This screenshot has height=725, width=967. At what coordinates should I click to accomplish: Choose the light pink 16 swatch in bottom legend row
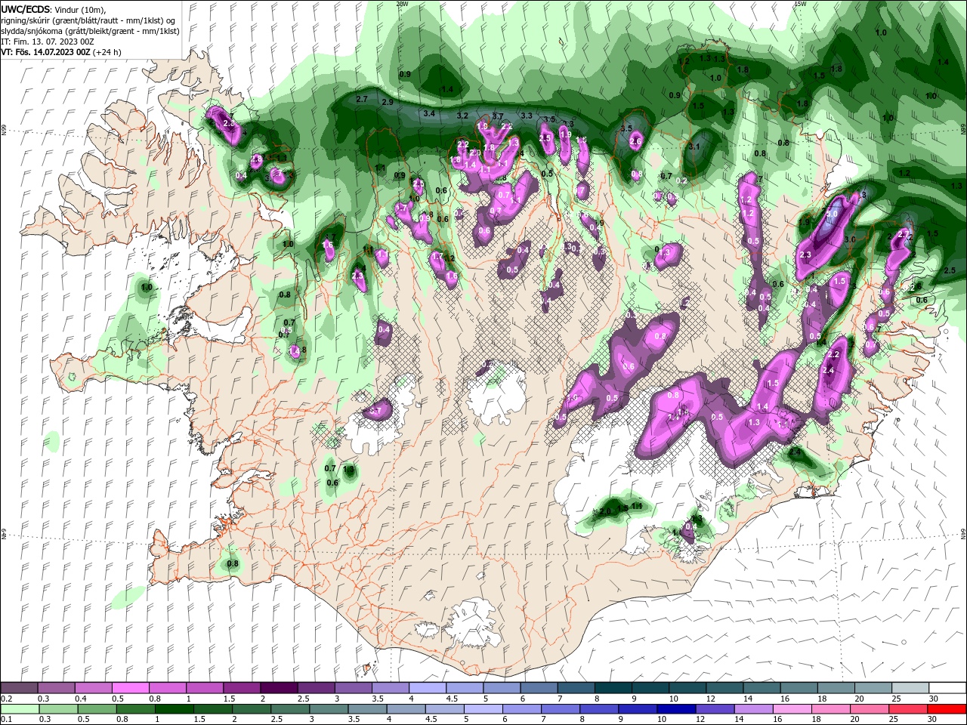point(791,709)
